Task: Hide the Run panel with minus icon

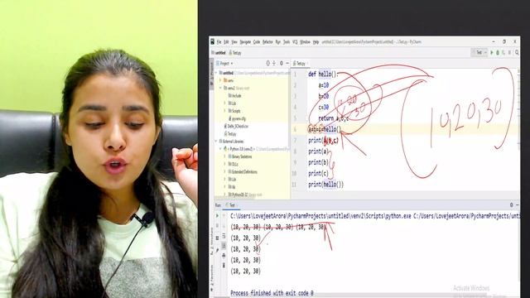Action: [517, 205]
